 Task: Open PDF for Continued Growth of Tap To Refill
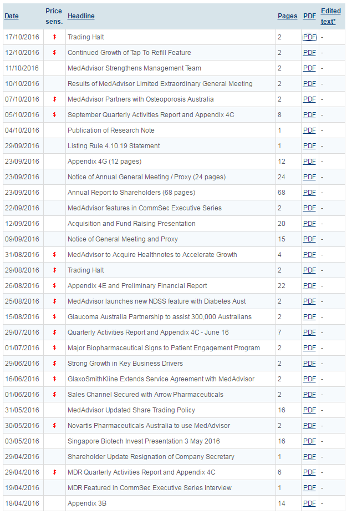tap(309, 52)
